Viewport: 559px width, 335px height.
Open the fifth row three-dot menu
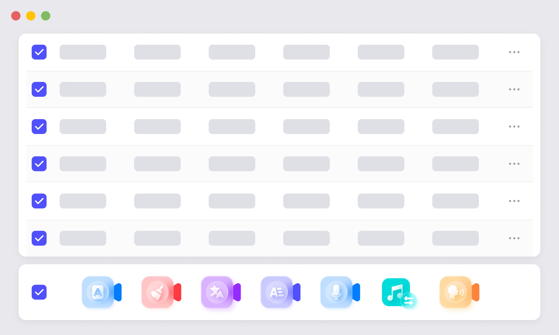pos(514,201)
